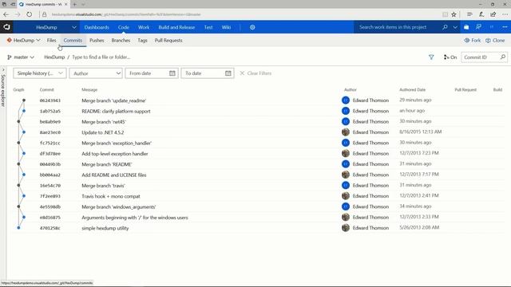This screenshot has width=511, height=287.
Task: Switch to the Branches tab
Action: pos(121,41)
